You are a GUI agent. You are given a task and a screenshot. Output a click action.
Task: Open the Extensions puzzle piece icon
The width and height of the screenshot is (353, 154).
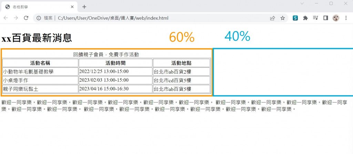(305, 18)
